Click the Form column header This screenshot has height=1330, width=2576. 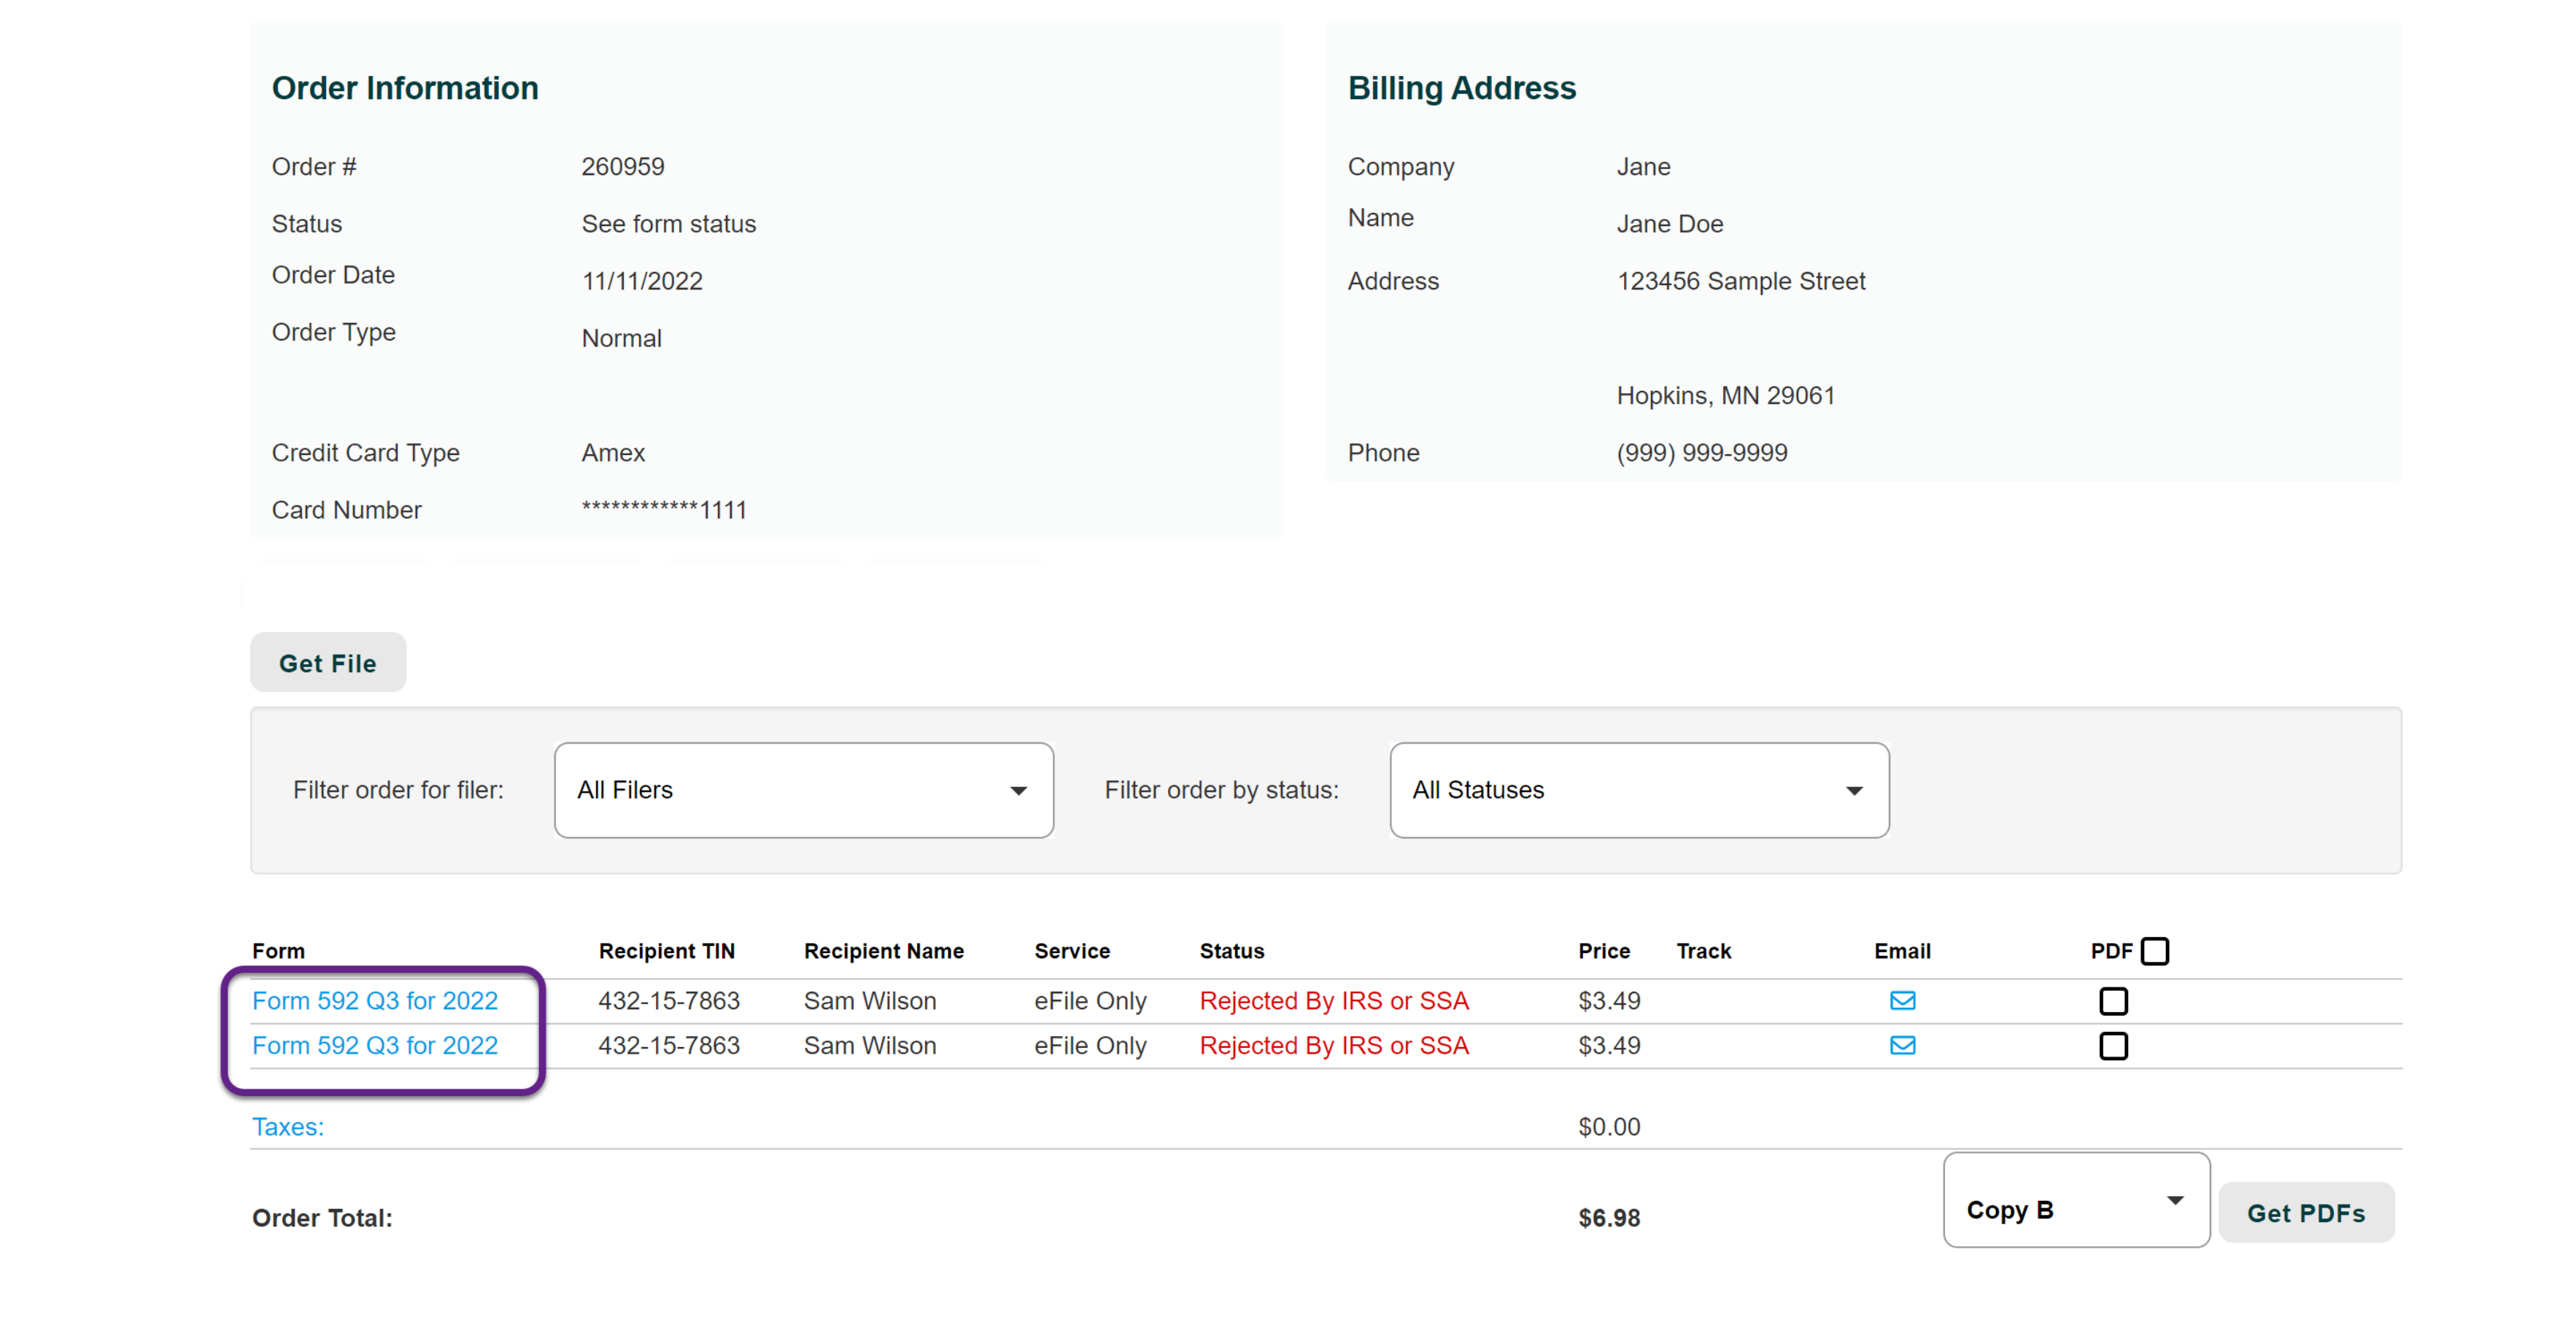pos(278,952)
